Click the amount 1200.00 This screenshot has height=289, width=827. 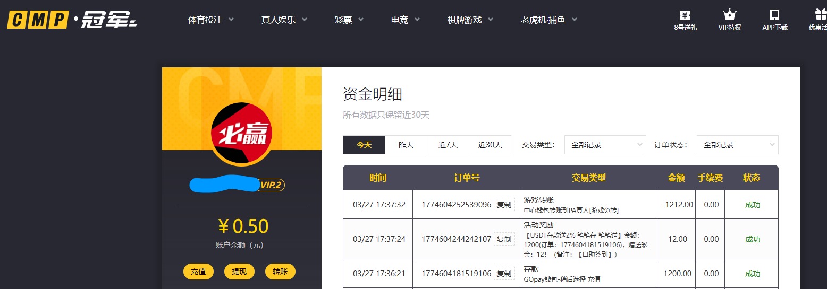tap(678, 274)
